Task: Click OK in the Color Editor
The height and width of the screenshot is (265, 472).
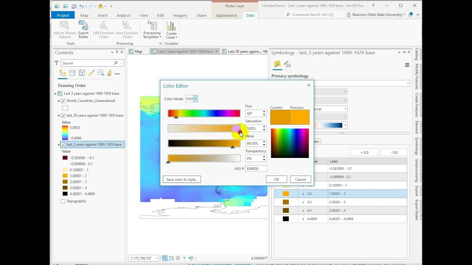Action: 277,179
